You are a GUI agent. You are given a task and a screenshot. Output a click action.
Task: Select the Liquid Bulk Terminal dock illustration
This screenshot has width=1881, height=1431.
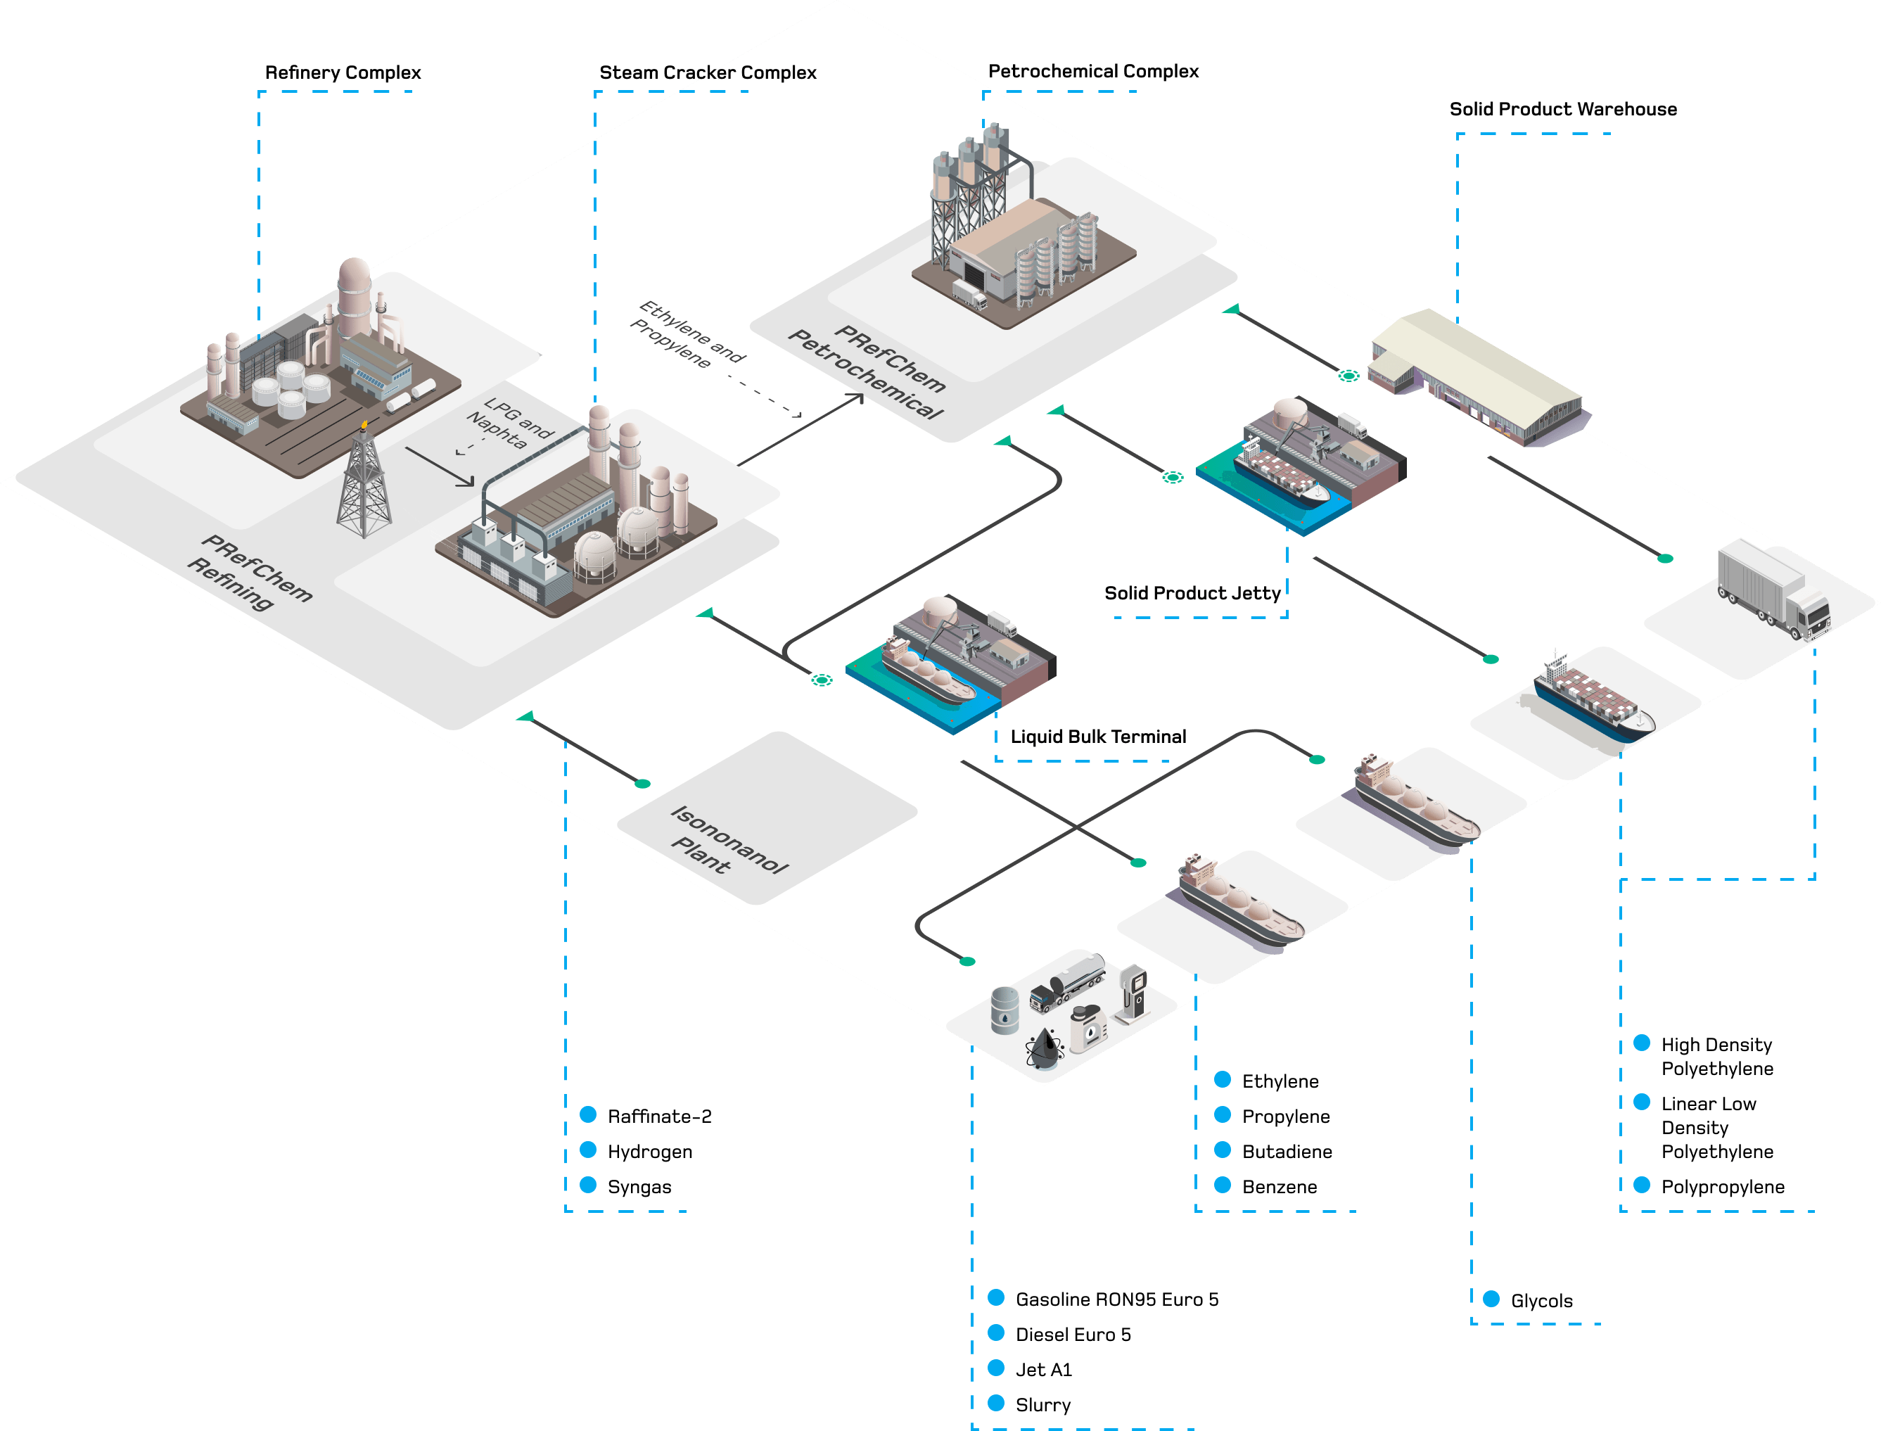950,664
